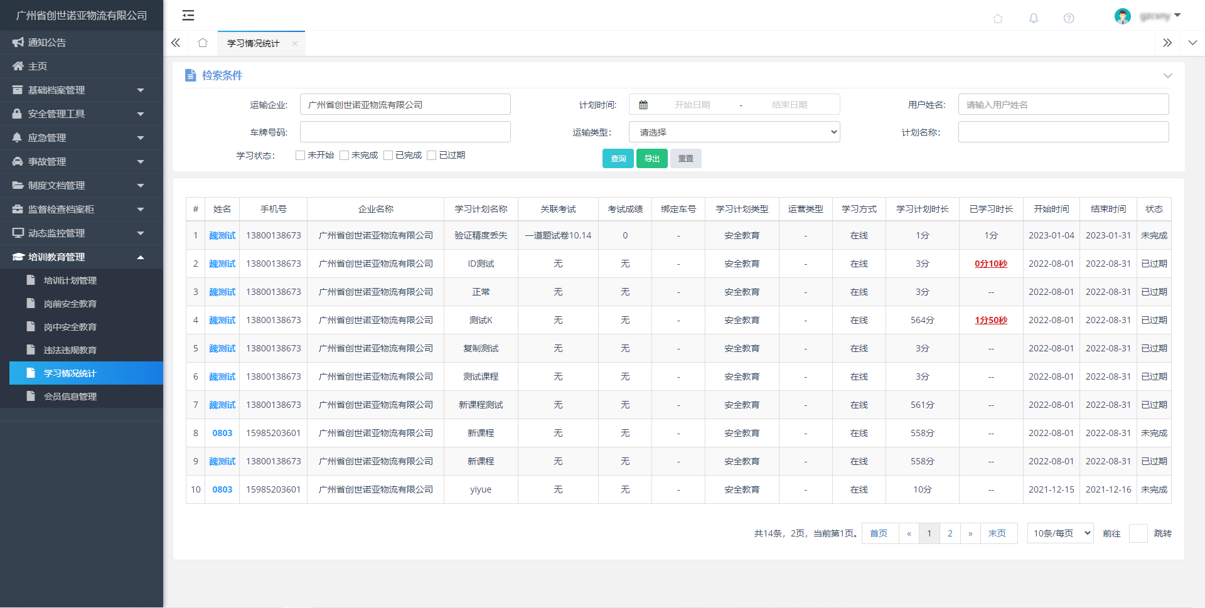This screenshot has height=608, width=1205.
Task: Click the notification bell icon
Action: pyautogui.click(x=1033, y=18)
